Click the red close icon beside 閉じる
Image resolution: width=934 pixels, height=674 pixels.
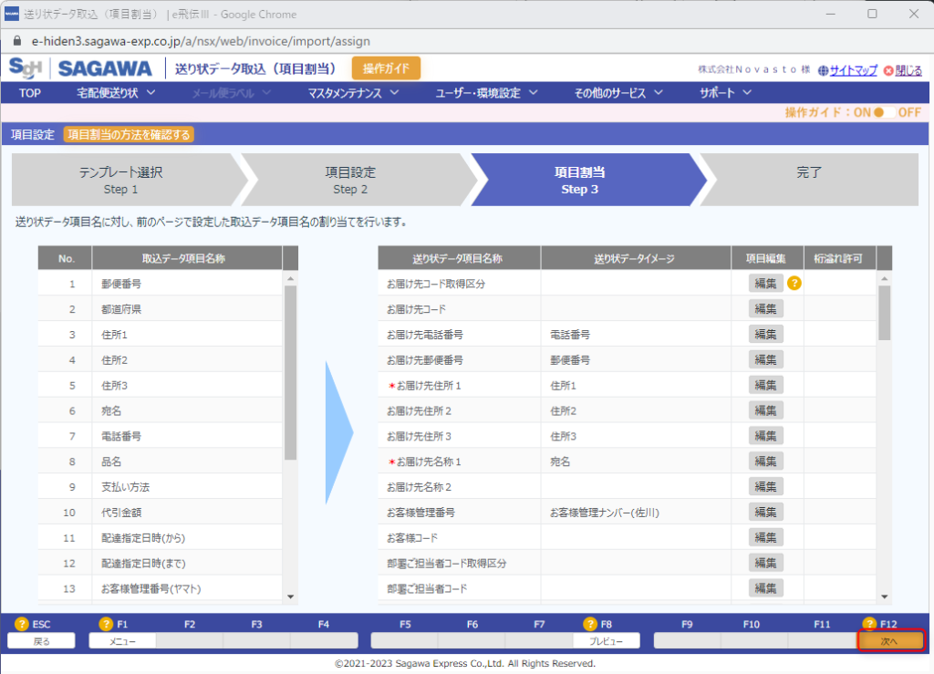tap(887, 70)
